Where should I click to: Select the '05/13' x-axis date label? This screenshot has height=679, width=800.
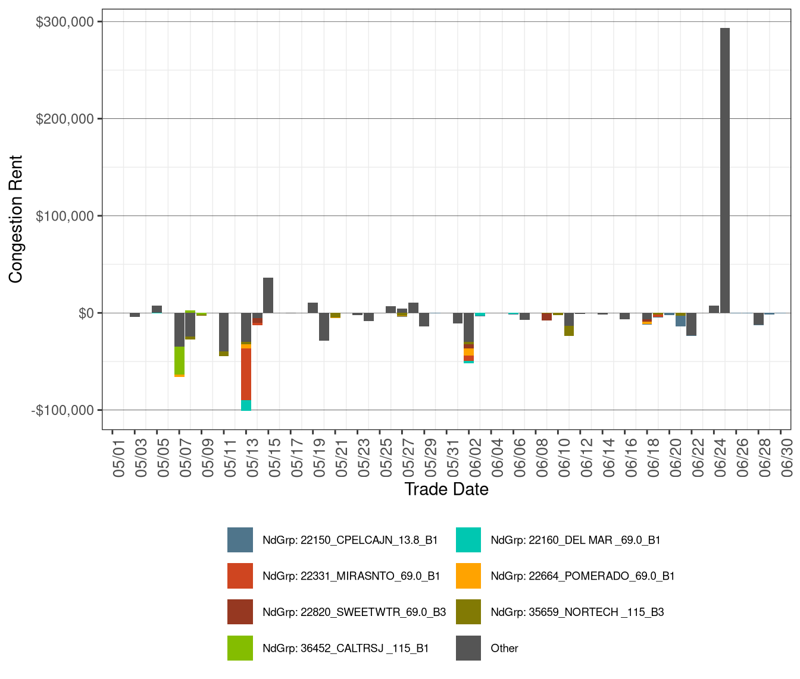[x=252, y=458]
